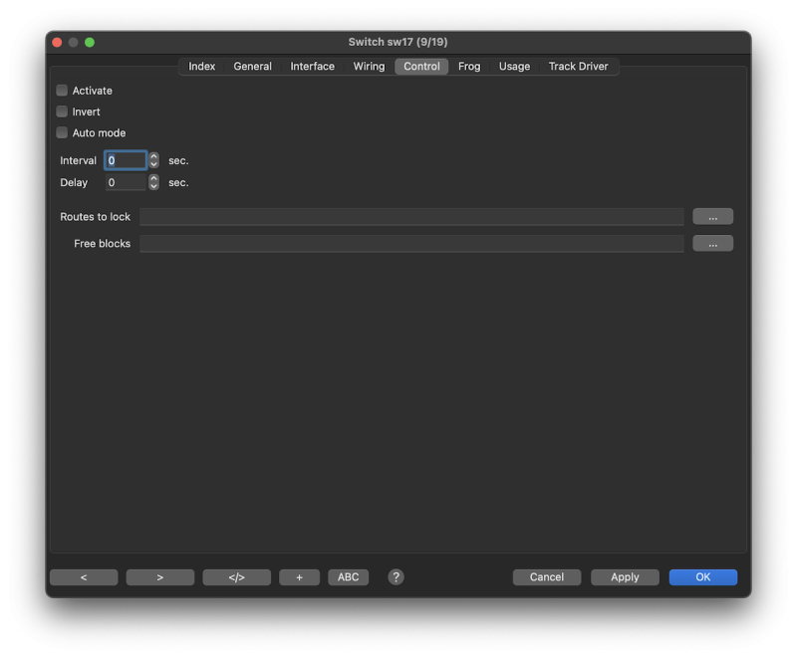Open the XML '</>' editor button

coord(236,577)
